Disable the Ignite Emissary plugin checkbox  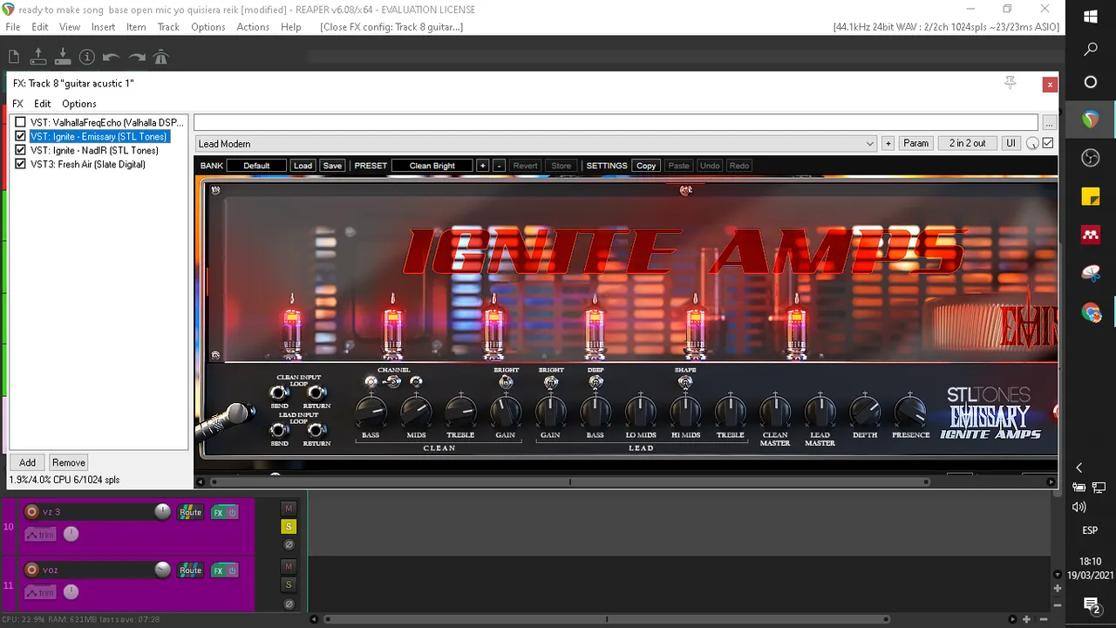pyautogui.click(x=21, y=136)
